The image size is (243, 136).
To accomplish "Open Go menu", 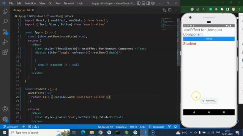I will 50,3.
